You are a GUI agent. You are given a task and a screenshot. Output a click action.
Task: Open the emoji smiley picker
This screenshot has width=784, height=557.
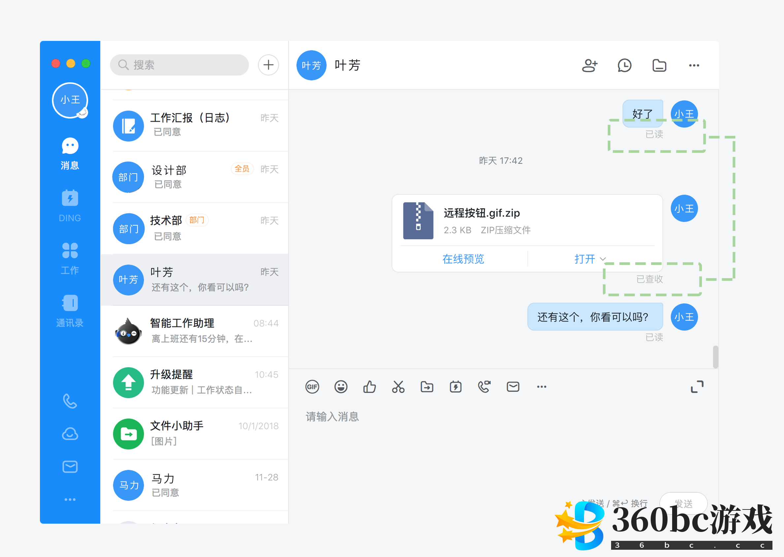[341, 387]
